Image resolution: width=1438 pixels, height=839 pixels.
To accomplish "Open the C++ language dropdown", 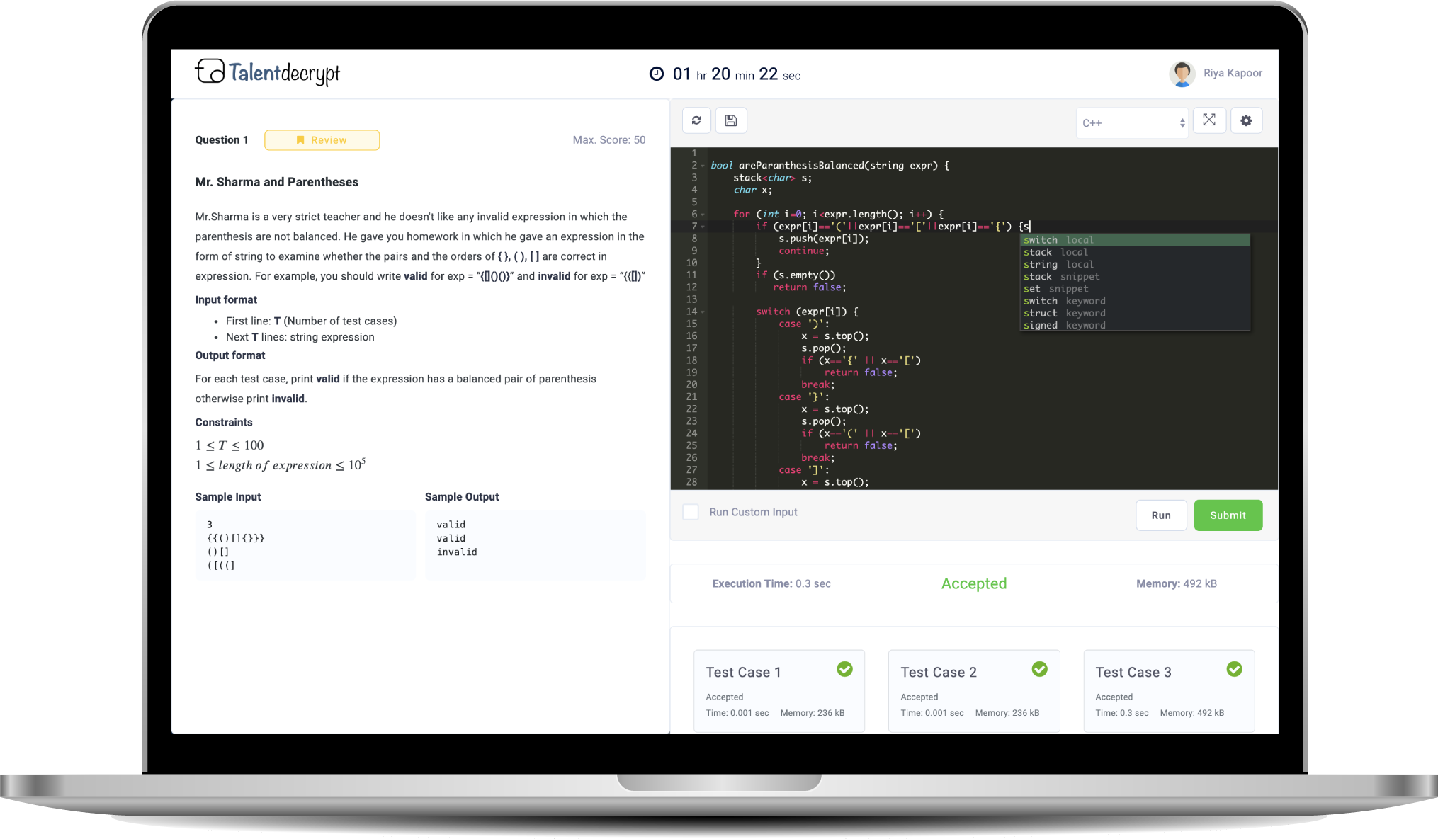I will [1132, 123].
